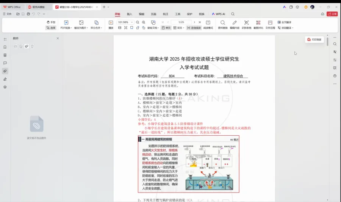Open a new tab with the plus button

(104, 7)
